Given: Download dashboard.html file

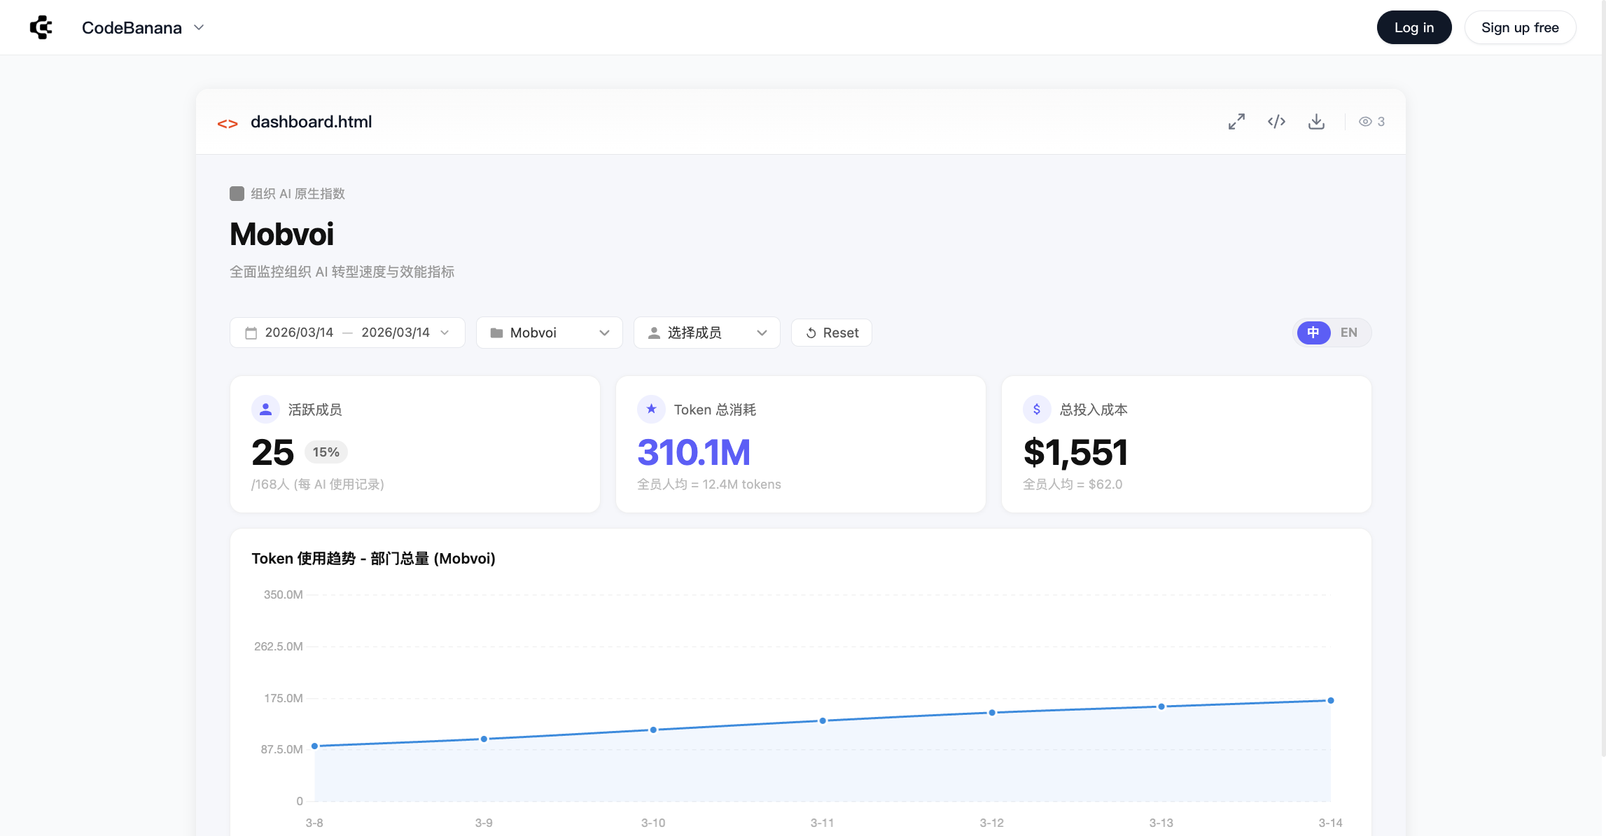Looking at the screenshot, I should (1316, 121).
